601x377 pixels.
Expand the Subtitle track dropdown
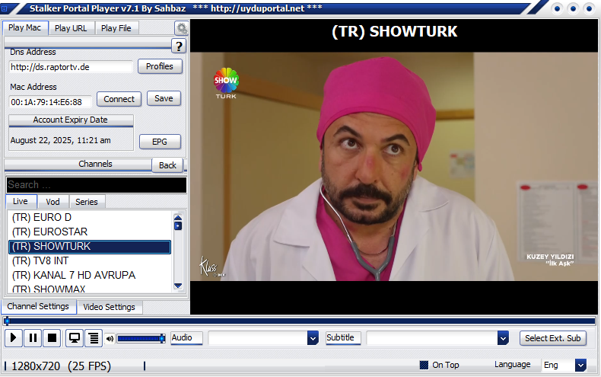point(503,338)
